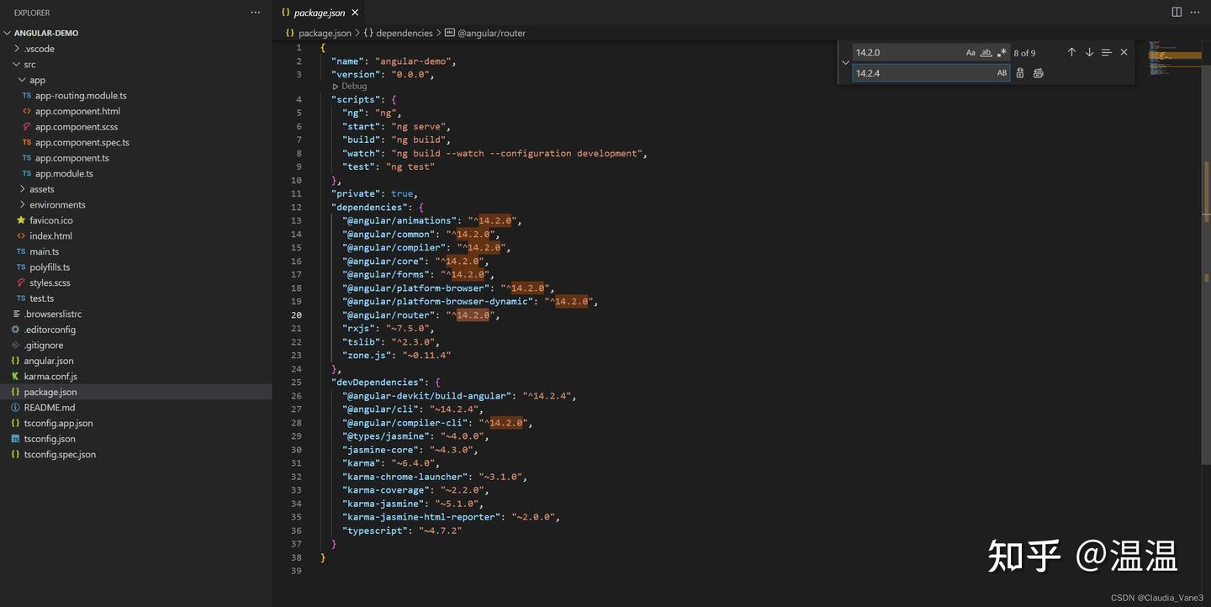Image resolution: width=1211 pixels, height=607 pixels.
Task: Open app.component.html file
Action: click(x=135, y=111)
